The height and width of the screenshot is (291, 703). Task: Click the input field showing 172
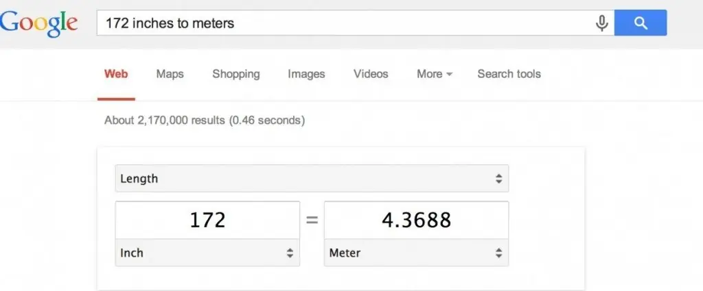(207, 220)
